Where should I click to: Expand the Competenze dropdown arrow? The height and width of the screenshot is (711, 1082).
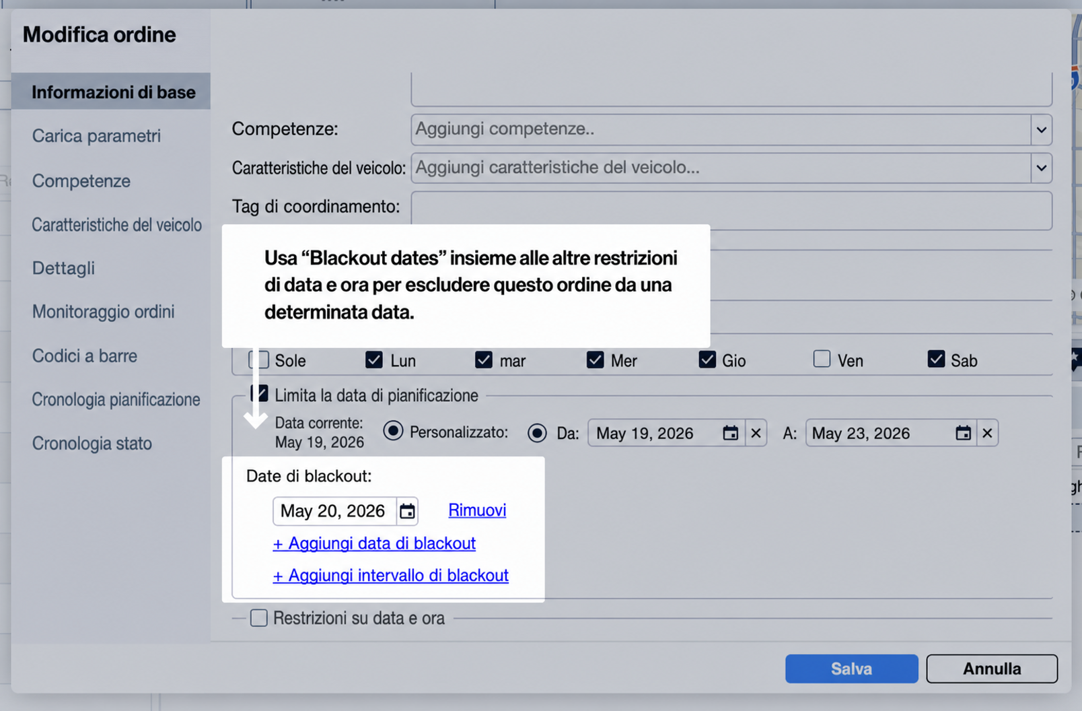1041,129
